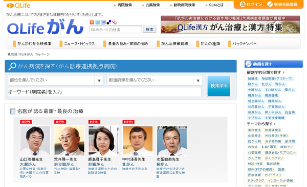Click すい臓がん tag in sidebar
The height and width of the screenshot is (187, 307).
pos(273,90)
